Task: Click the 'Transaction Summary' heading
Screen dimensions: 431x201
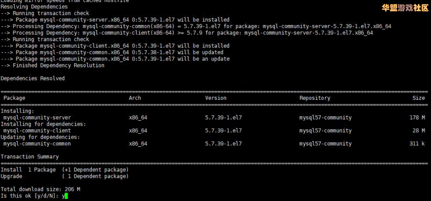Action: [30, 157]
